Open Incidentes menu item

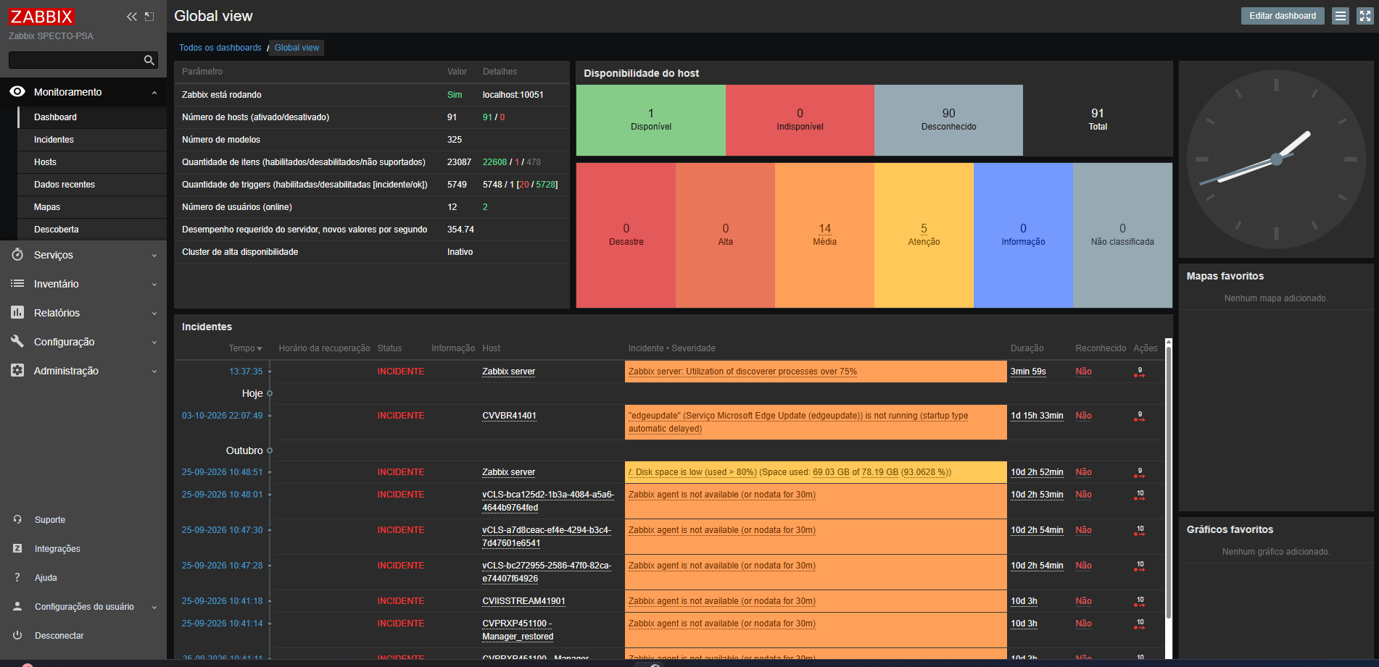(93, 139)
